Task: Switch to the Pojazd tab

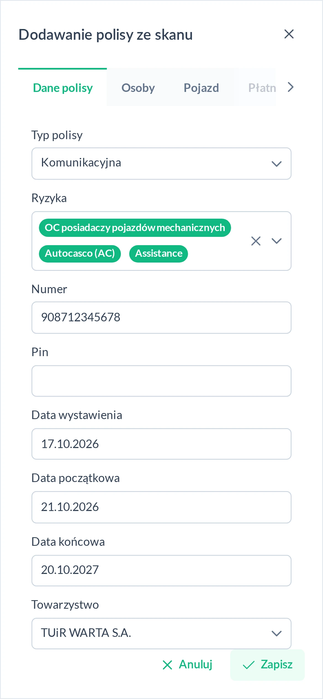Action: point(201,88)
